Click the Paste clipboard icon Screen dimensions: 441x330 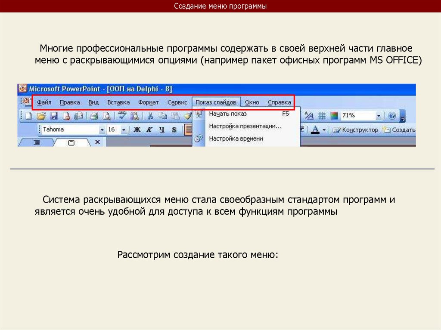coord(176,116)
